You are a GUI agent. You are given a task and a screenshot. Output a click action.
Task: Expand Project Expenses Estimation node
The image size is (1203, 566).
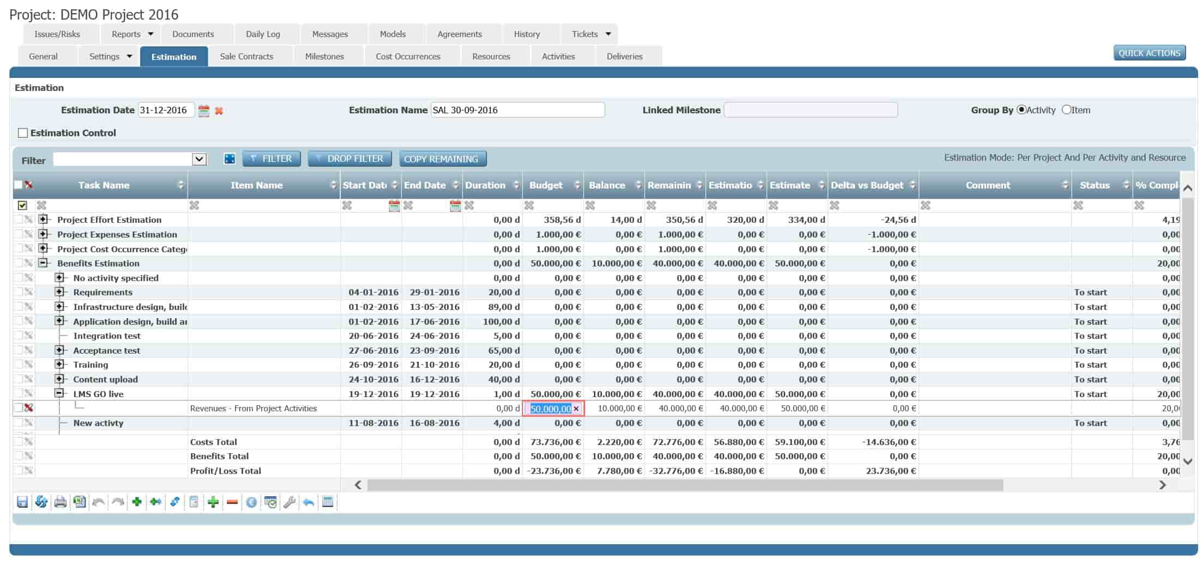[43, 234]
